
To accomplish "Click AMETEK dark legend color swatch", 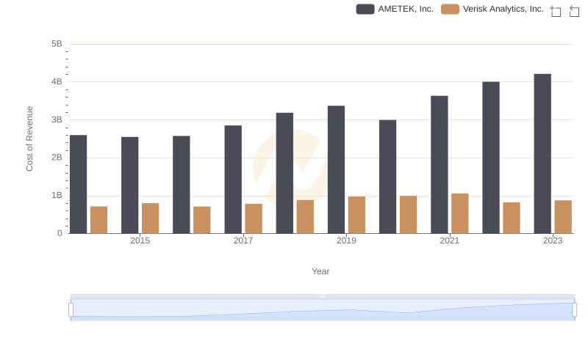I will (x=365, y=9).
